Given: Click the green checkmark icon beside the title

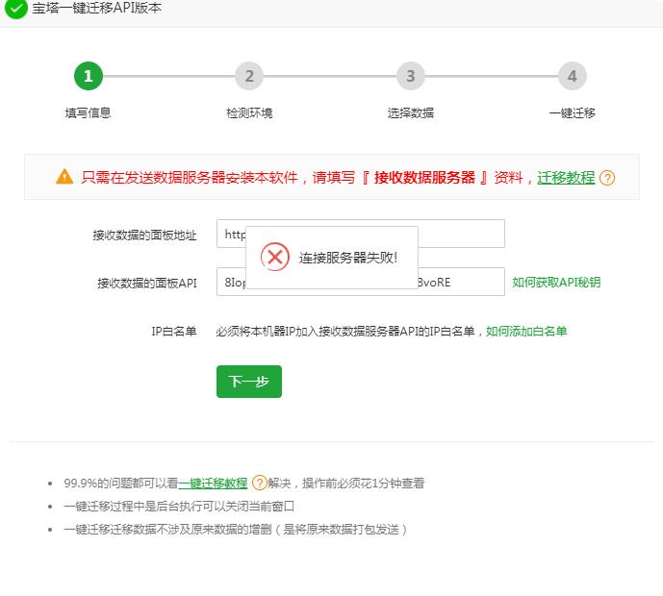Looking at the screenshot, I should click(x=16, y=9).
